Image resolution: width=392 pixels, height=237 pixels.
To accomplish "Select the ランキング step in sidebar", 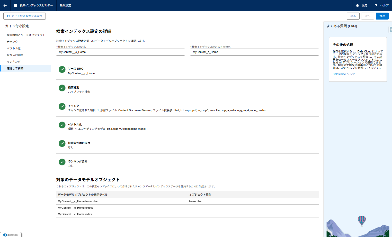I will coord(14,62).
